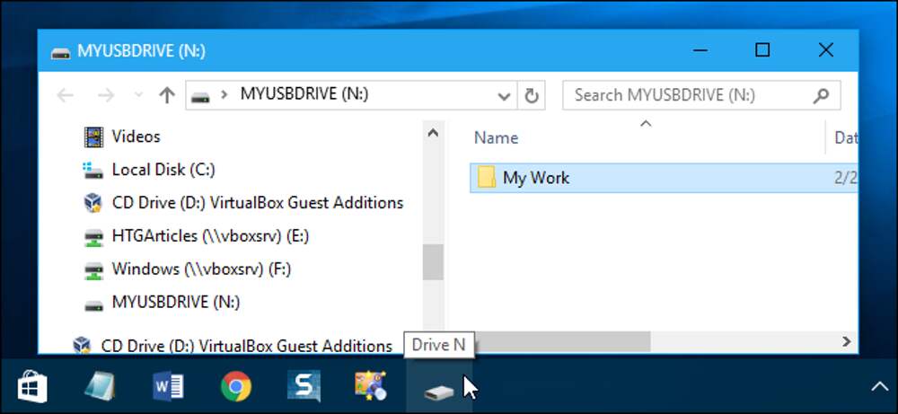
Task: Open Snagit from the taskbar
Action: click(x=303, y=387)
